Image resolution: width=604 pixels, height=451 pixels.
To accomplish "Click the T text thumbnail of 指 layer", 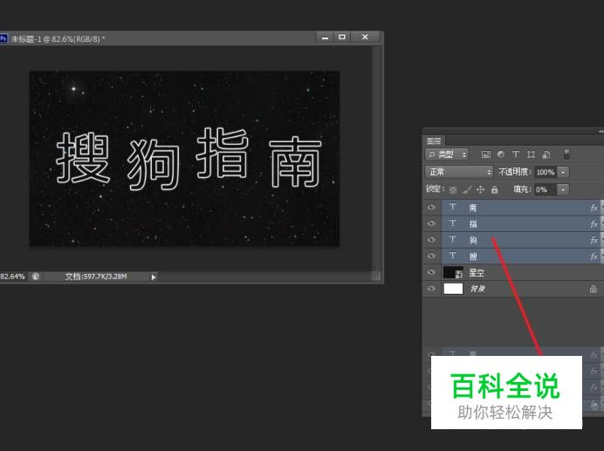I will click(x=453, y=223).
